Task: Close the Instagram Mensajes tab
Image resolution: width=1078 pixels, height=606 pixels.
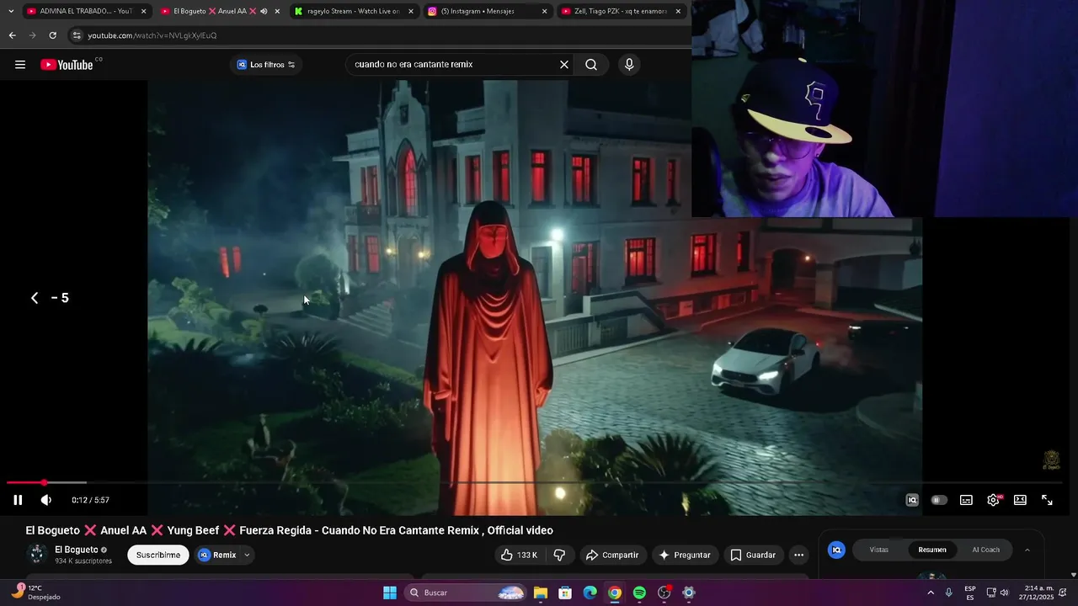Action: click(544, 11)
